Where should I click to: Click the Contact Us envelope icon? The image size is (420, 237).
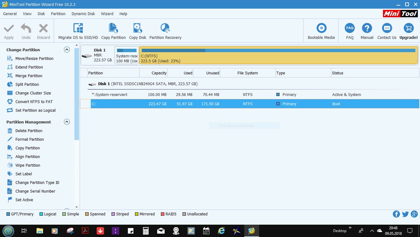(387, 28)
